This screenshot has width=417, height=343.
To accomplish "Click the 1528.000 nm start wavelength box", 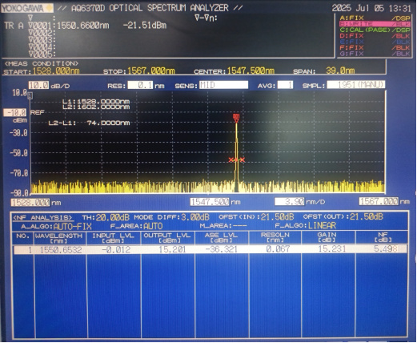I will [30, 202].
